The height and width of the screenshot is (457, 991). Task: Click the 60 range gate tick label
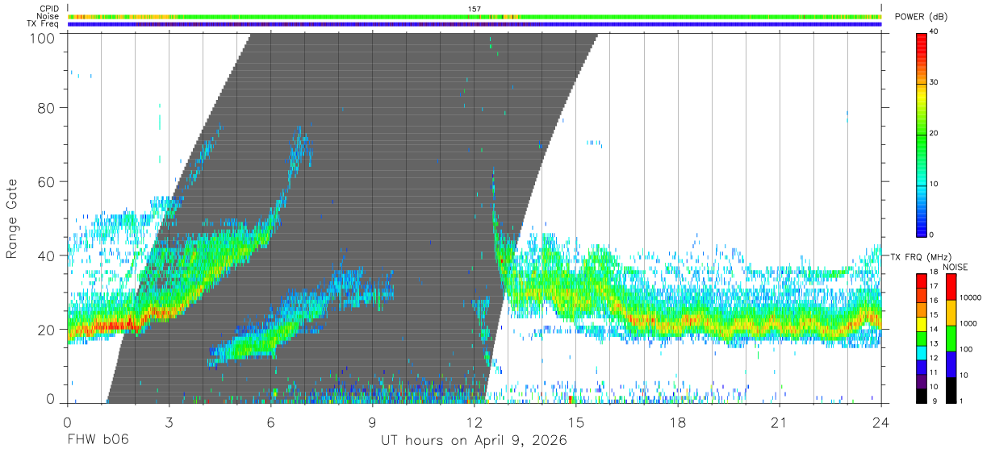click(x=47, y=181)
